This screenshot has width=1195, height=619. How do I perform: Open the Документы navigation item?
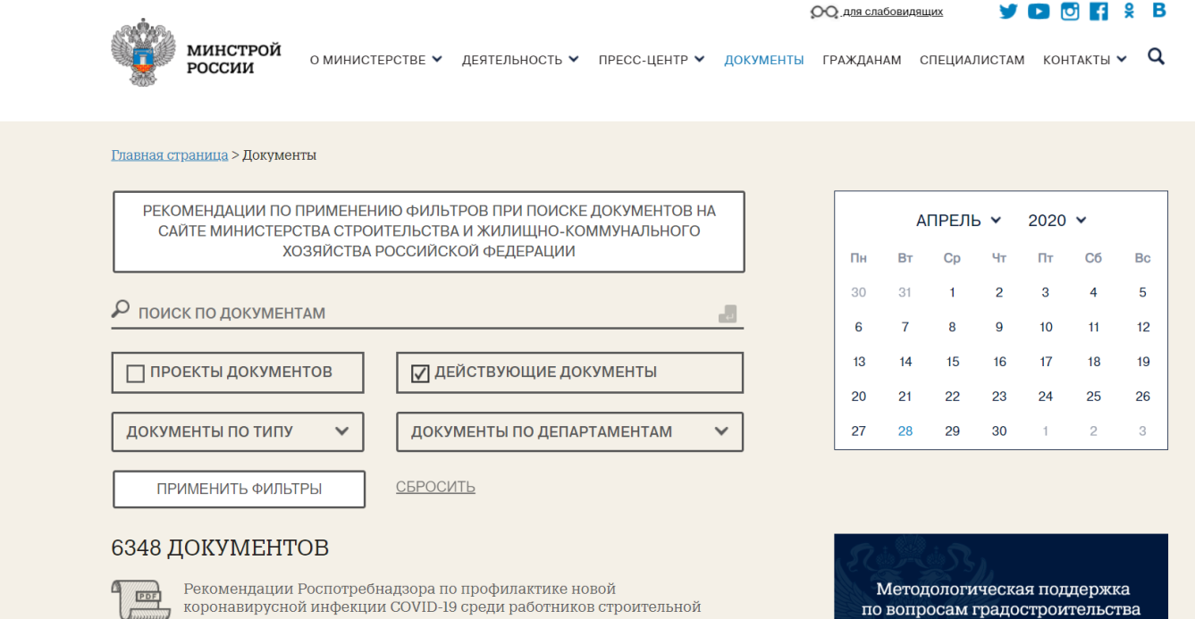(764, 60)
